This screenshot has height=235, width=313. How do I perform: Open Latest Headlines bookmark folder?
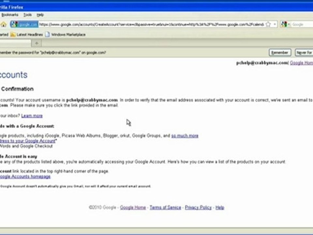[x=26, y=35]
